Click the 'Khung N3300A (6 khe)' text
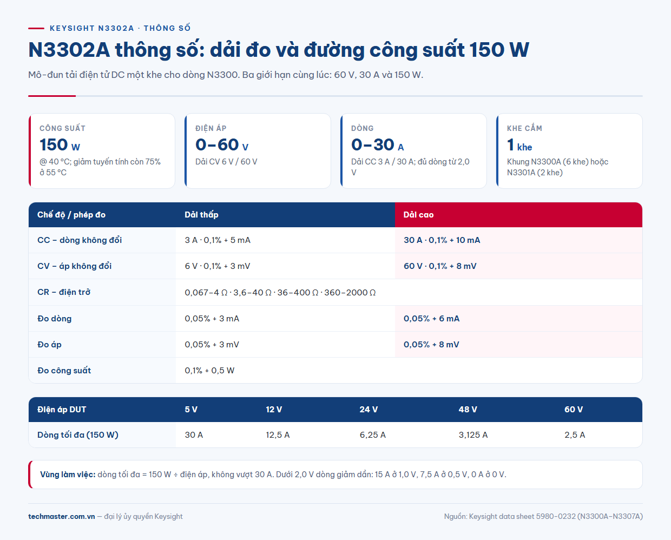671x540 pixels. (557, 167)
